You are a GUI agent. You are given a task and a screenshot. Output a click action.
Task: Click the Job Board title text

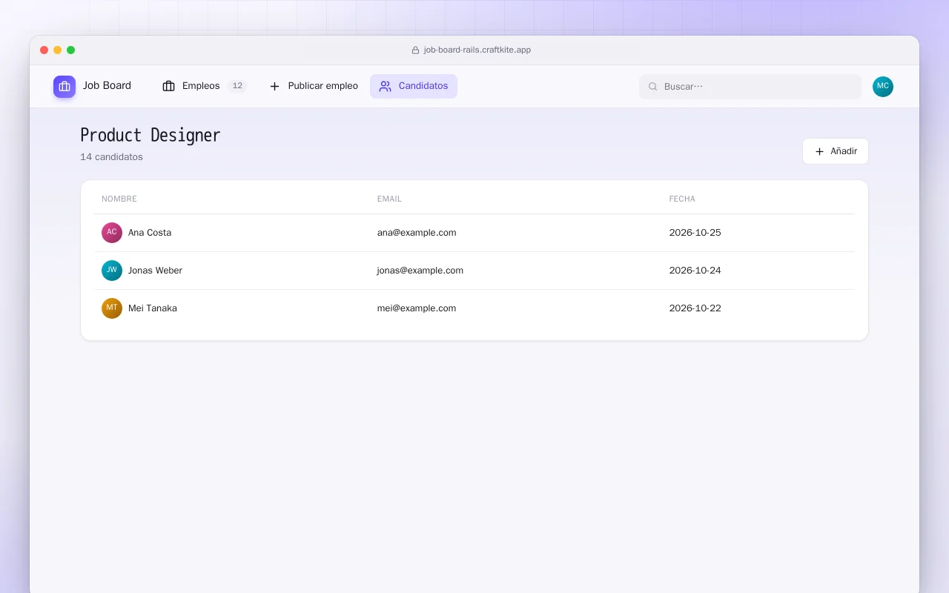107,86
